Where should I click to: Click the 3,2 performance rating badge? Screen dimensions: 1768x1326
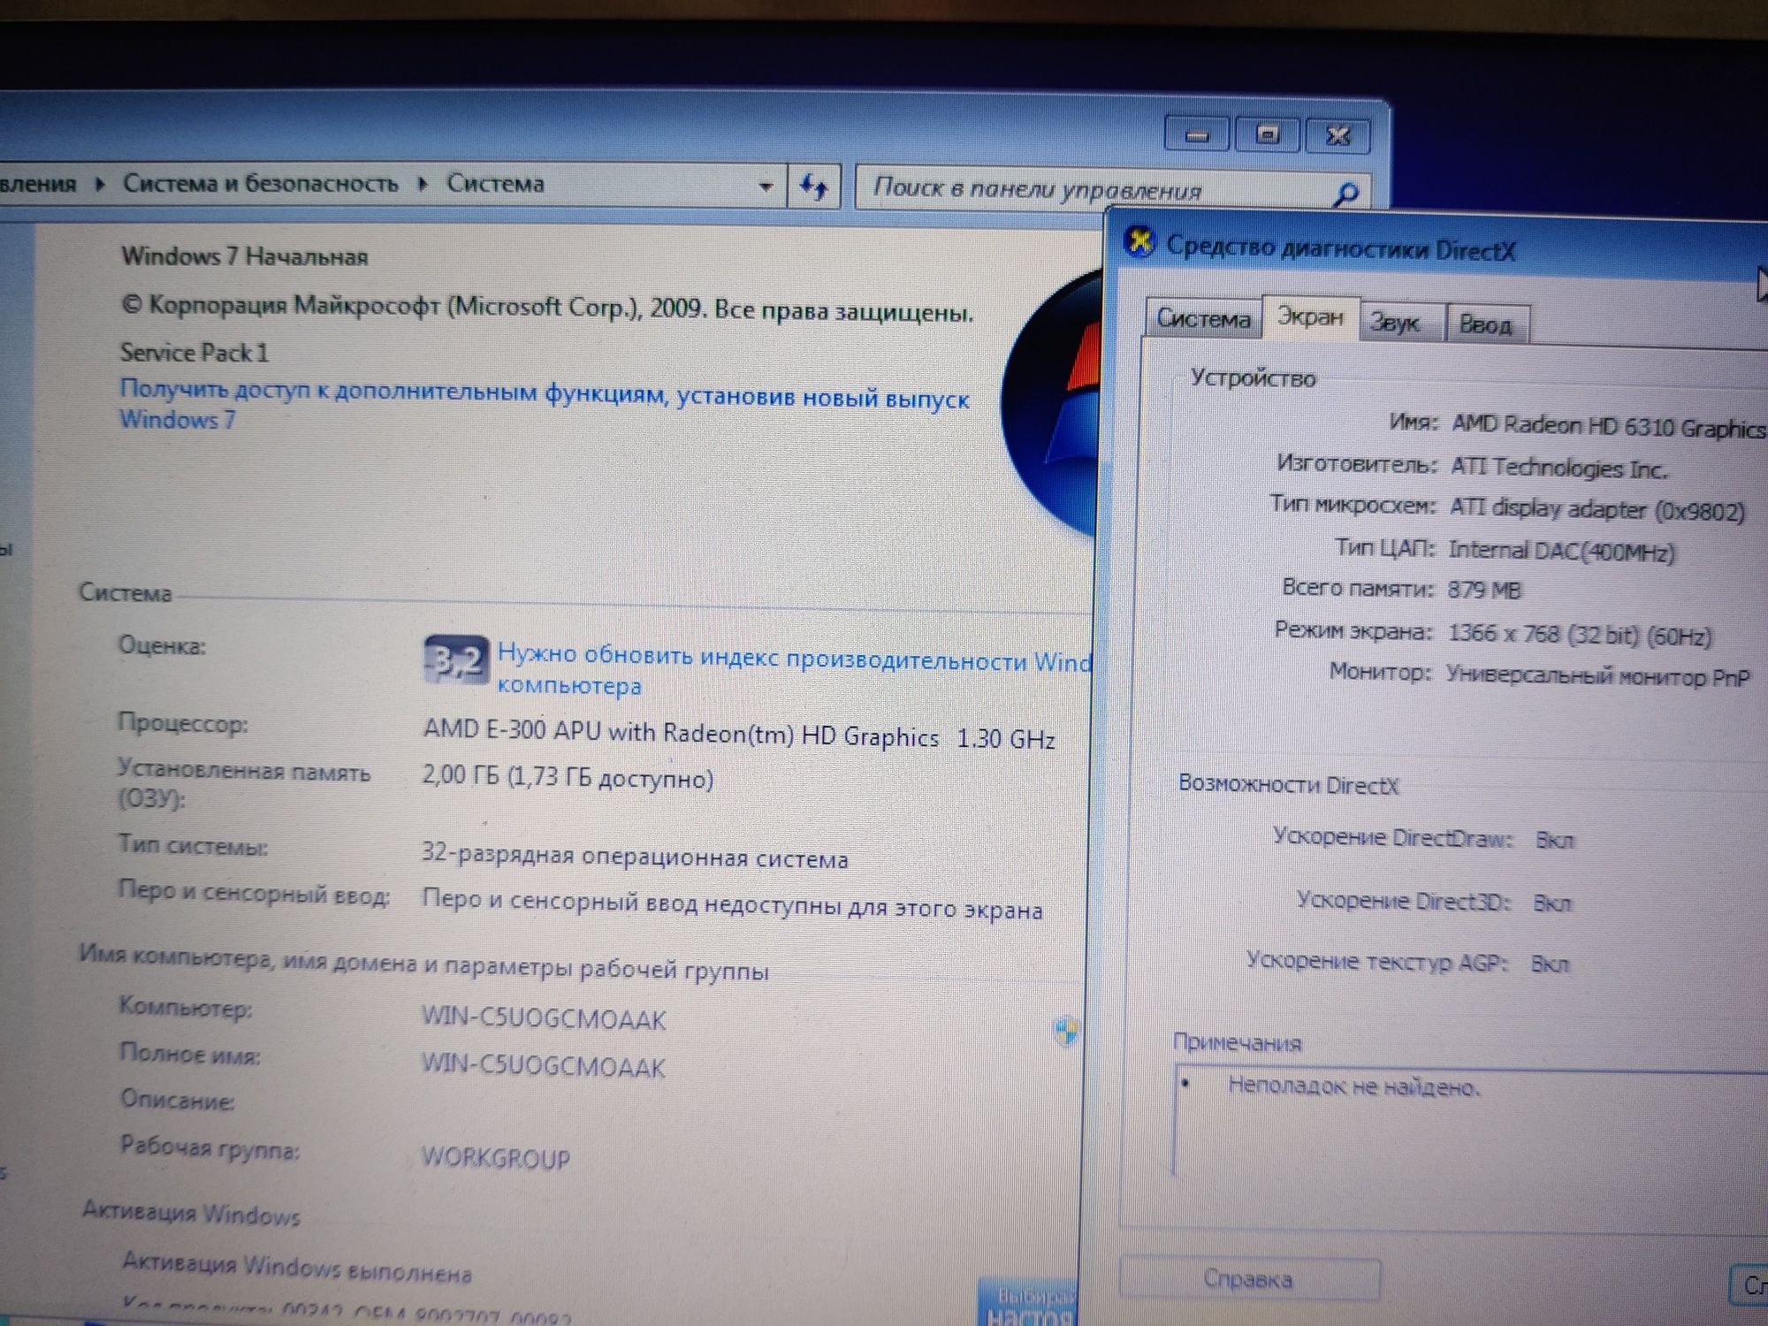pos(455,659)
